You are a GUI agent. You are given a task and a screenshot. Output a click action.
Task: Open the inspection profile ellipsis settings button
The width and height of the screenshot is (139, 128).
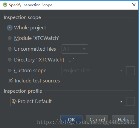(x=131, y=102)
